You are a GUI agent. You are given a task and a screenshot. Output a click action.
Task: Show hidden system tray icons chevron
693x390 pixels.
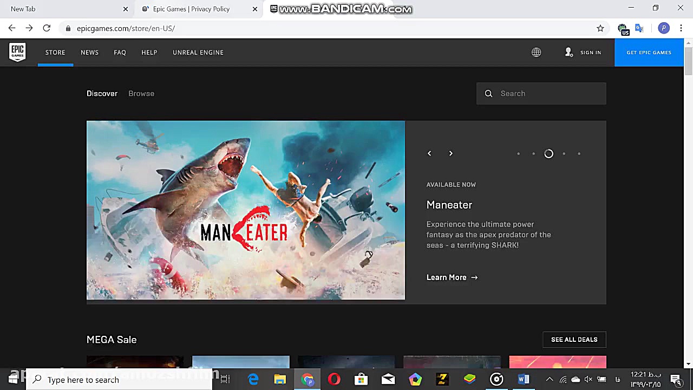(x=550, y=380)
